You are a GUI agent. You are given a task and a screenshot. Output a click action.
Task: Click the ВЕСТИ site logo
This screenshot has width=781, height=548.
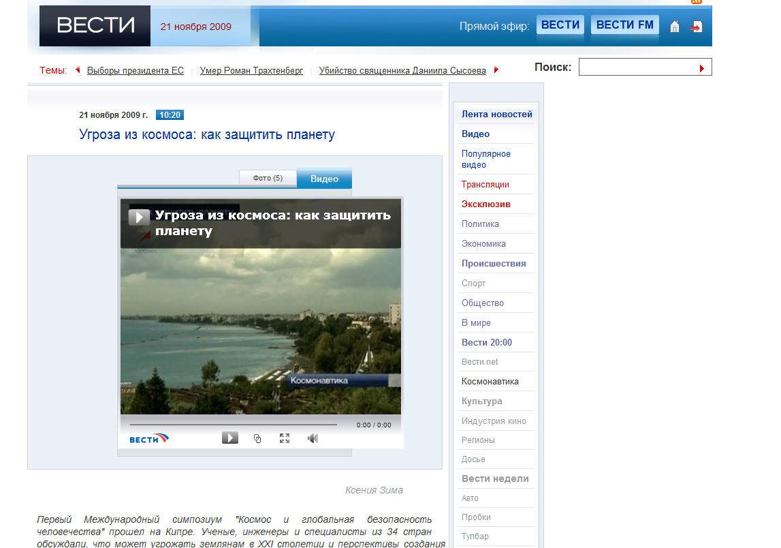[x=95, y=25]
